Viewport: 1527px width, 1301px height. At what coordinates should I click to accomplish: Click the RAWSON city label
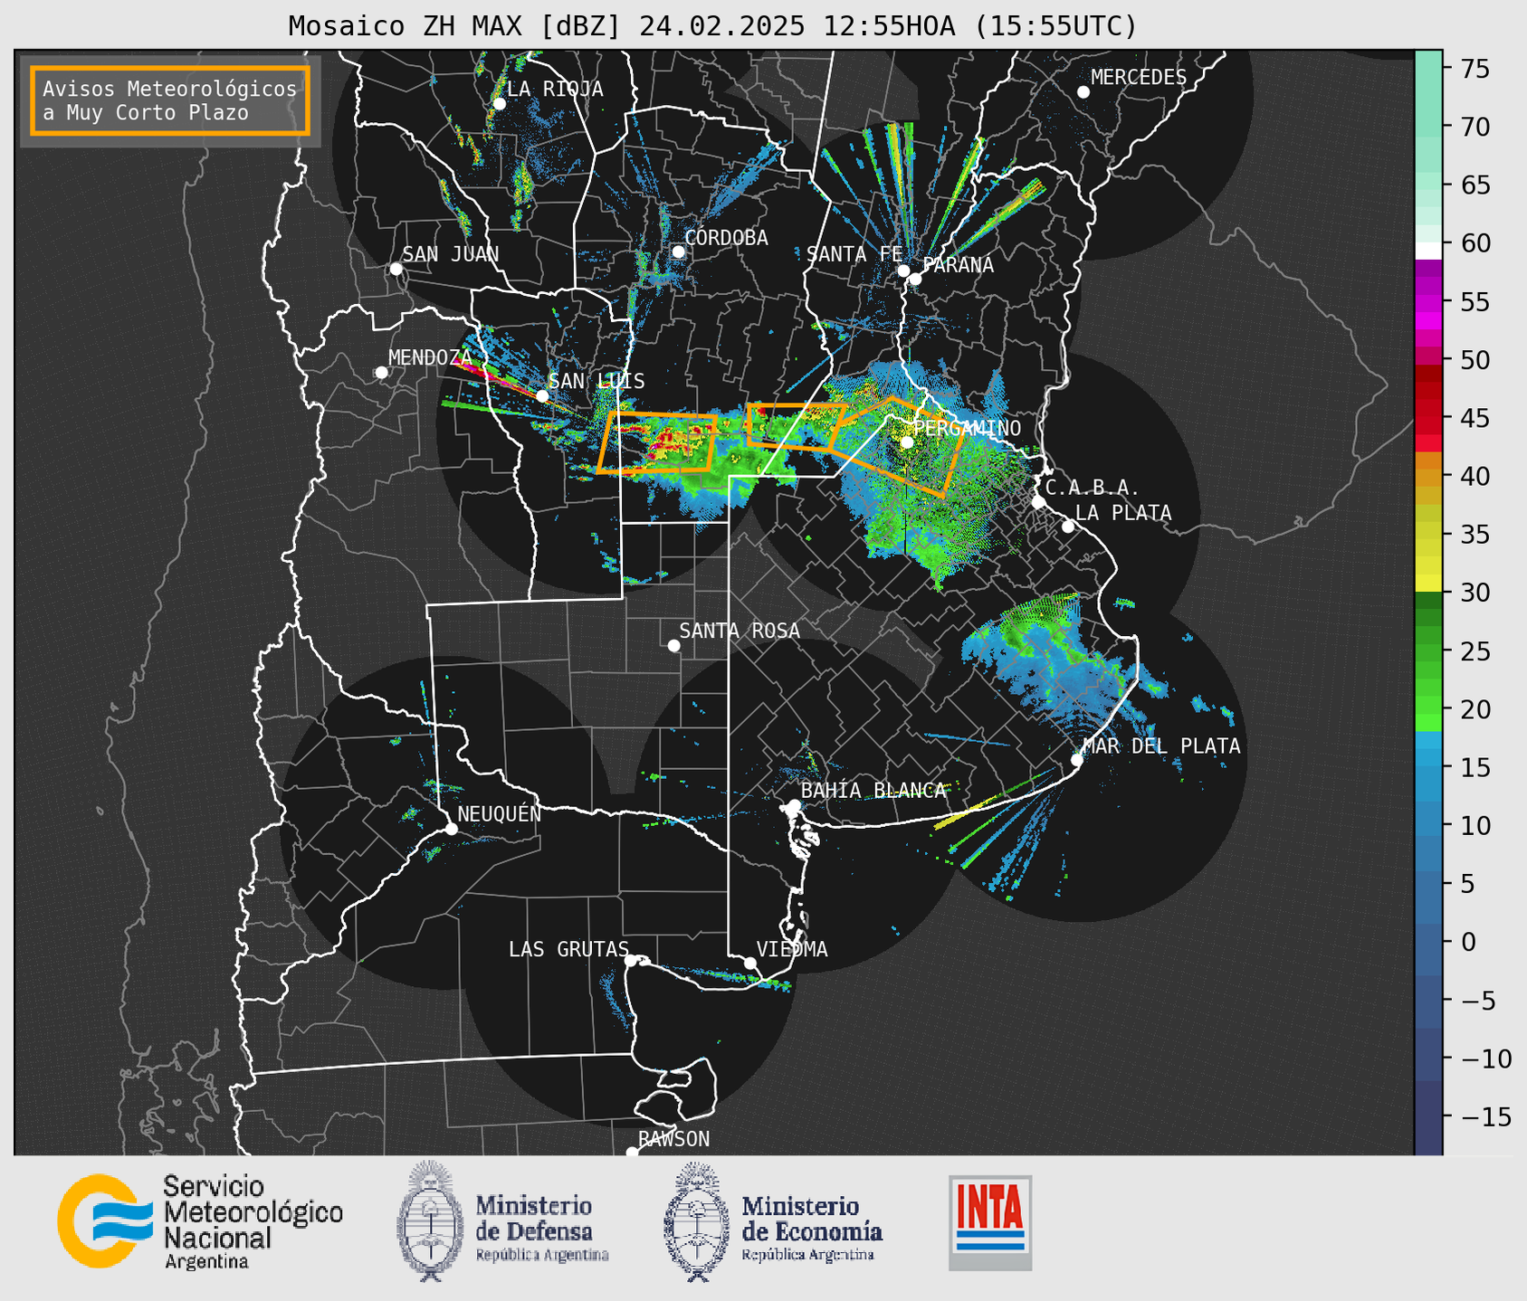[x=673, y=1139]
